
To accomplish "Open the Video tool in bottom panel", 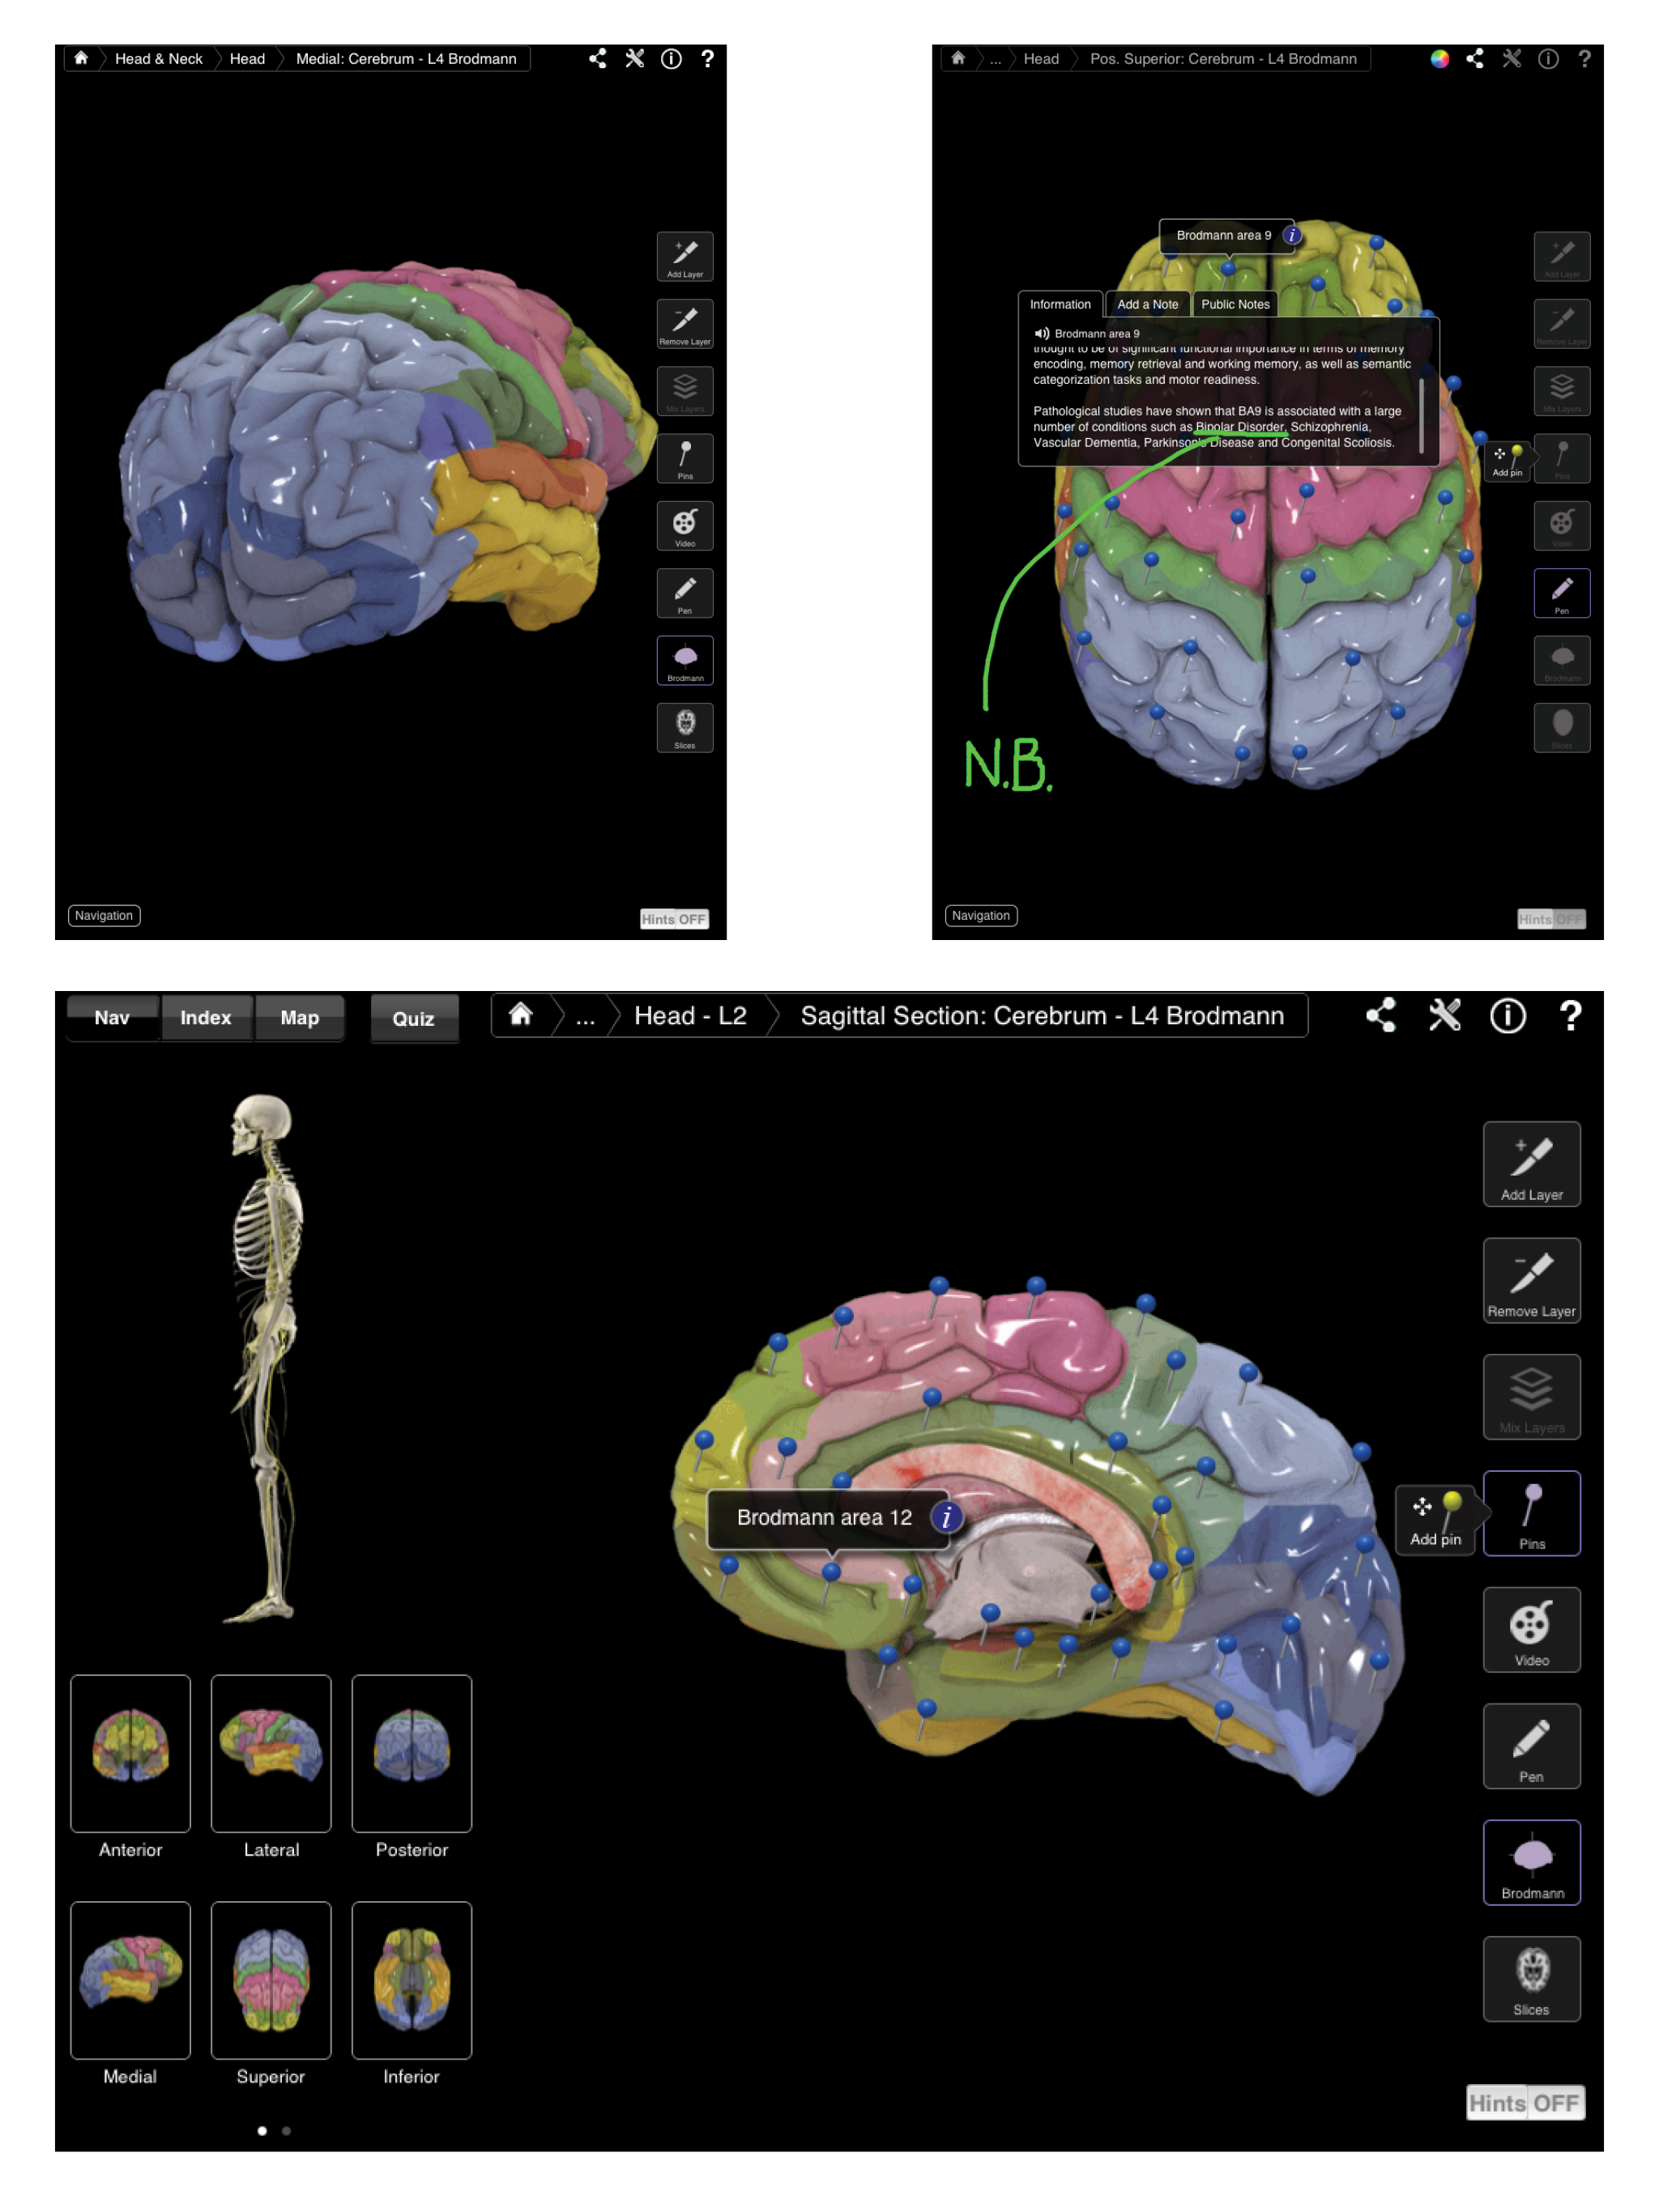I will [1531, 1629].
